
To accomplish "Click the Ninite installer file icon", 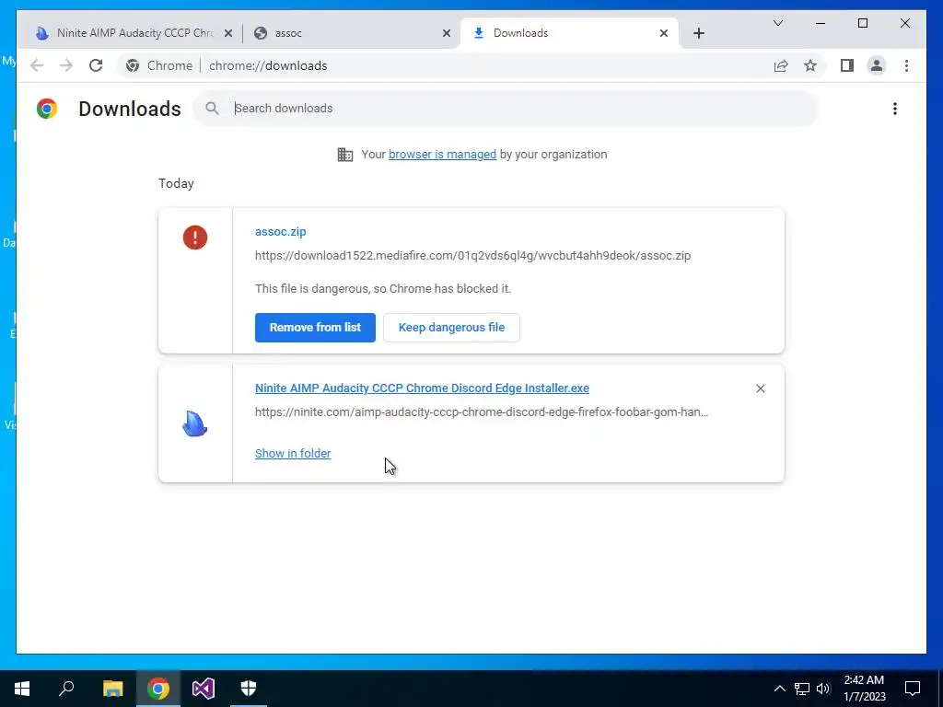I will coord(195,423).
